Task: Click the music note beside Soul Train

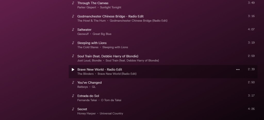Action: [73, 56]
